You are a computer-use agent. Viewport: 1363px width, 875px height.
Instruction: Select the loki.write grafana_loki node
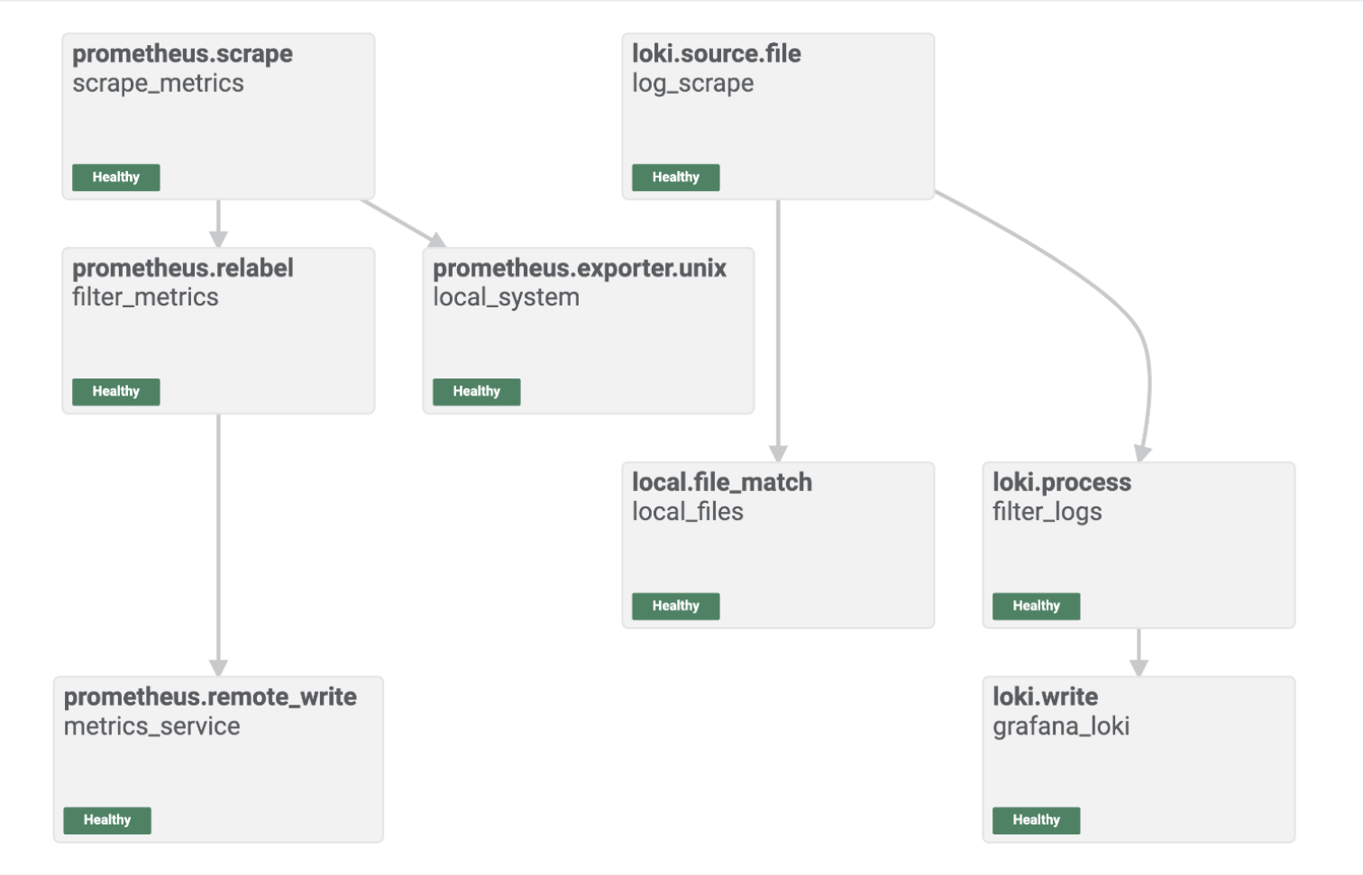pyautogui.click(x=1139, y=761)
